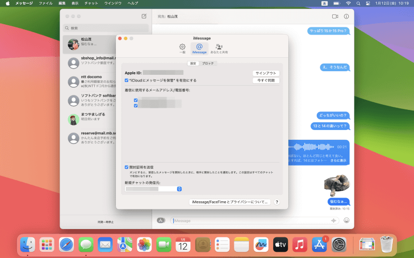Switch to the ブロック segment
The width and height of the screenshot is (414, 258).
208,63
